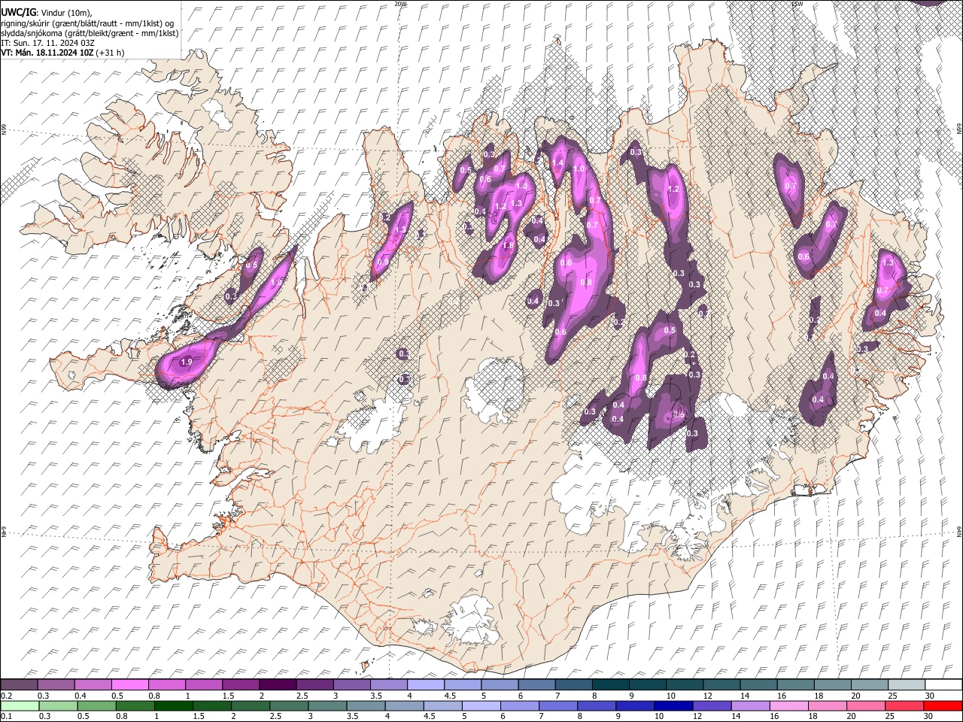This screenshot has width=963, height=722.
Task: Select the white 30 snow legend swatch
Action: click(943, 685)
